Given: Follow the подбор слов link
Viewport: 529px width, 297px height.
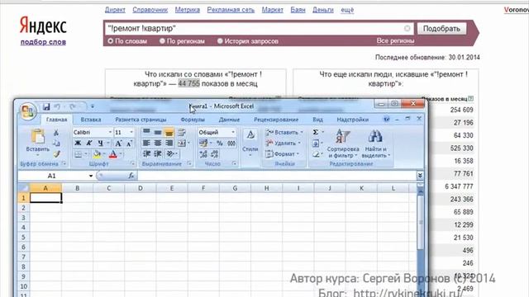Looking at the screenshot, I should point(43,42).
